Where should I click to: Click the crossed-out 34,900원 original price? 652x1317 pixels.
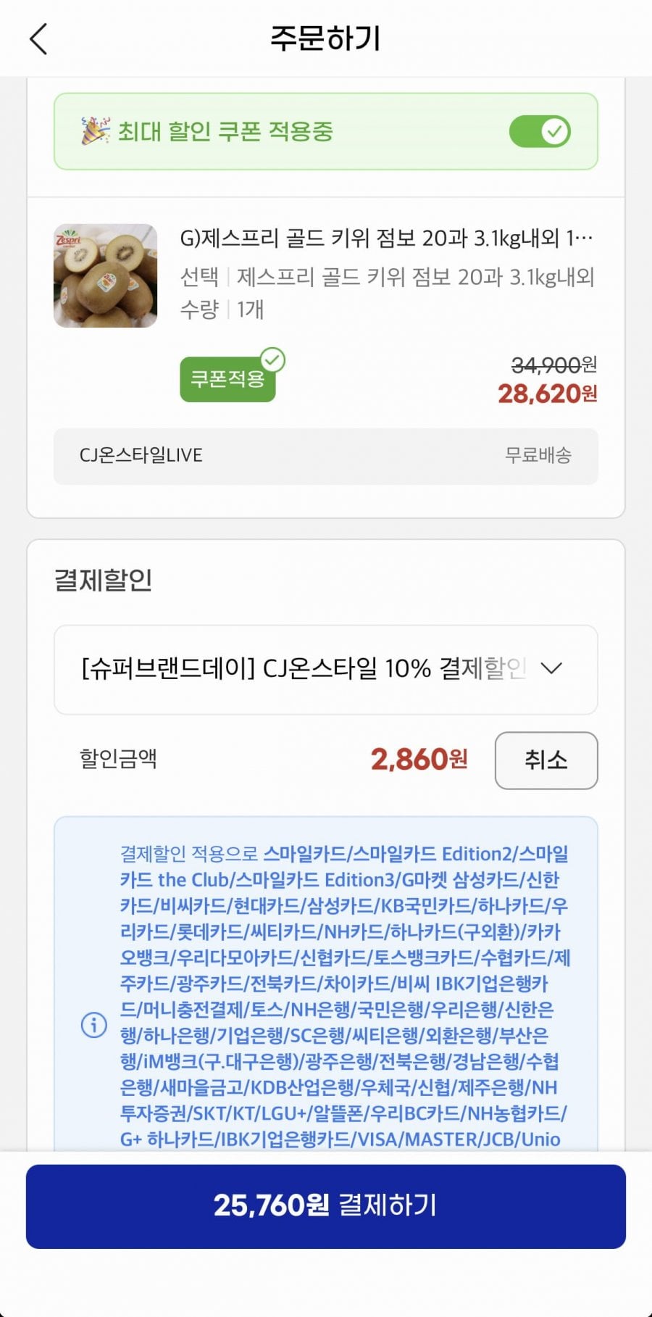point(553,365)
